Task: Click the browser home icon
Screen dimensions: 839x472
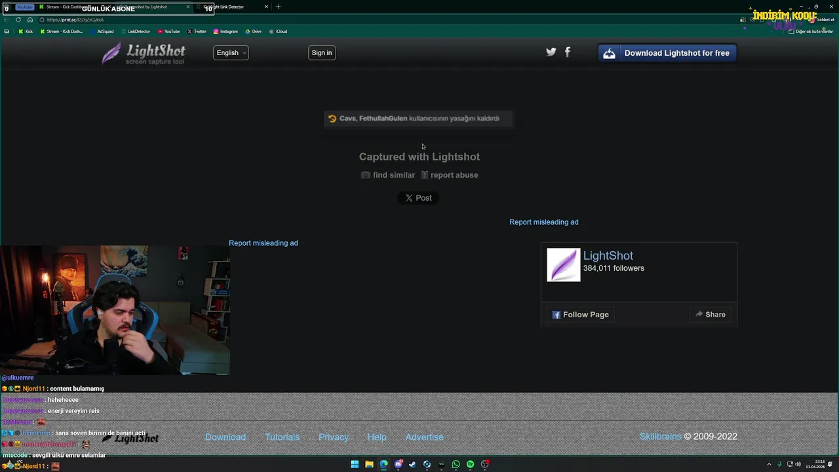Action: (29, 20)
